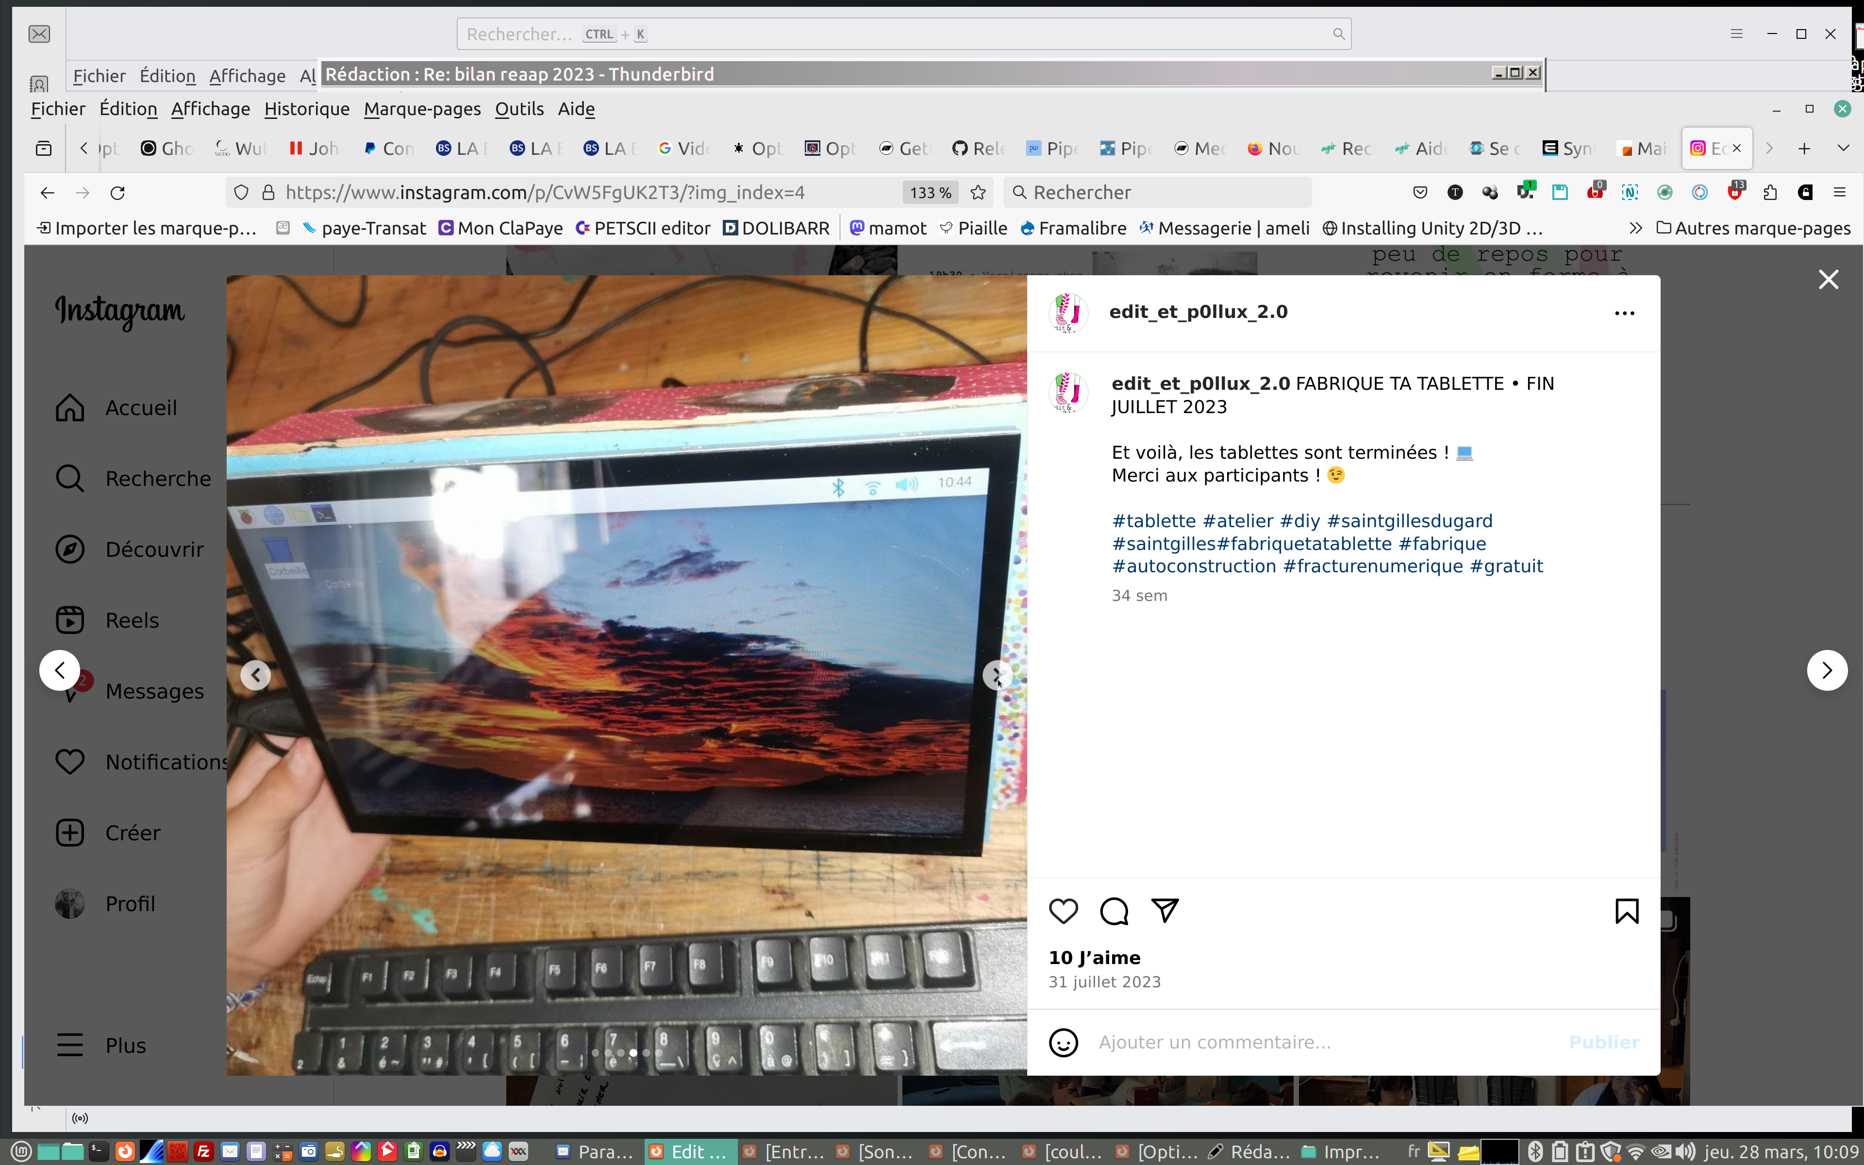Show the next image in the carousel
Viewport: 1864px width, 1165px height.
point(997,675)
